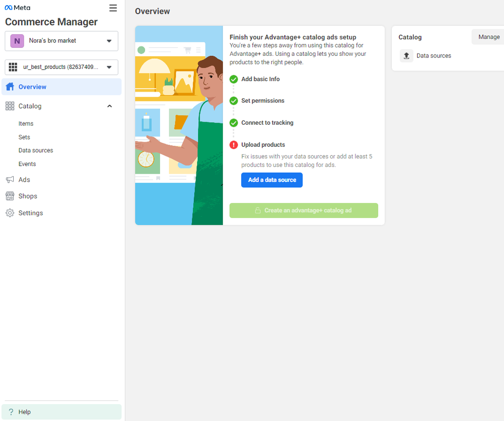Open Data sources in the sidebar
This screenshot has height=421, width=504.
tap(36, 151)
